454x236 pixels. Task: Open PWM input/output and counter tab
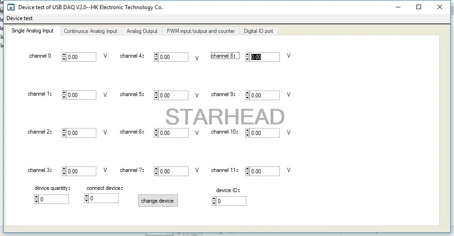point(201,31)
